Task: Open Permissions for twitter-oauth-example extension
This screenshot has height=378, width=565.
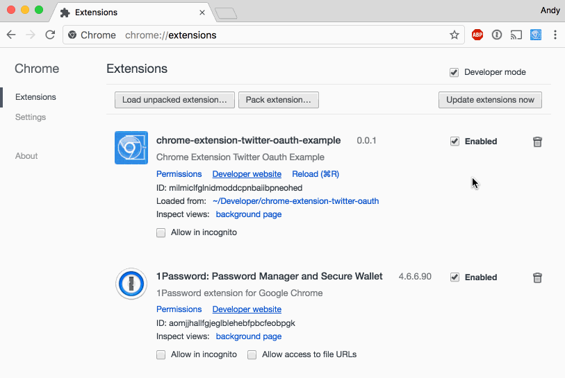Action: pos(179,174)
